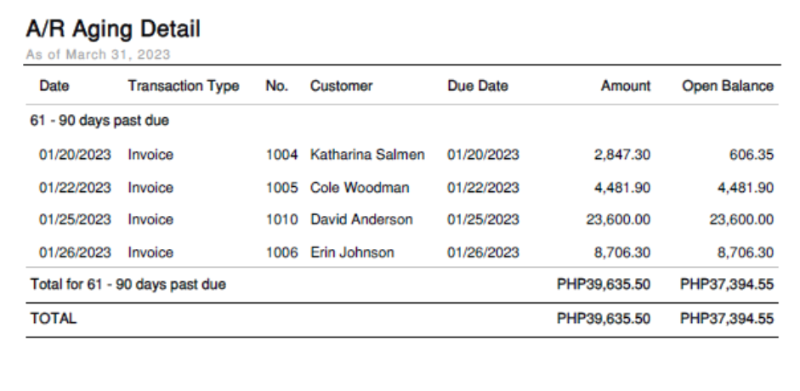This screenshot has width=800, height=391.
Task: Open customer Katharina Salmen
Action: 367,155
